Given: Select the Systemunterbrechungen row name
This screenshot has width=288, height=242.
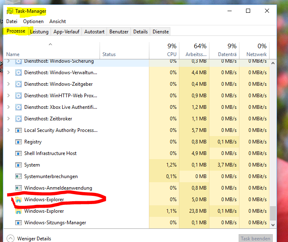Looking at the screenshot, I should (x=51, y=176).
